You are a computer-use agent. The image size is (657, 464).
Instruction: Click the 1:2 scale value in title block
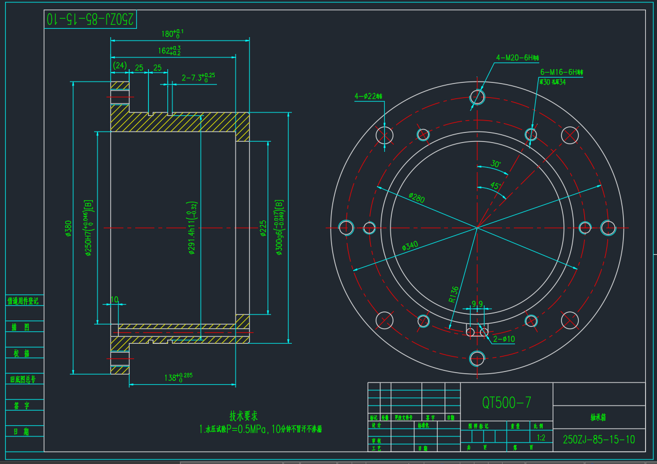pos(541,438)
